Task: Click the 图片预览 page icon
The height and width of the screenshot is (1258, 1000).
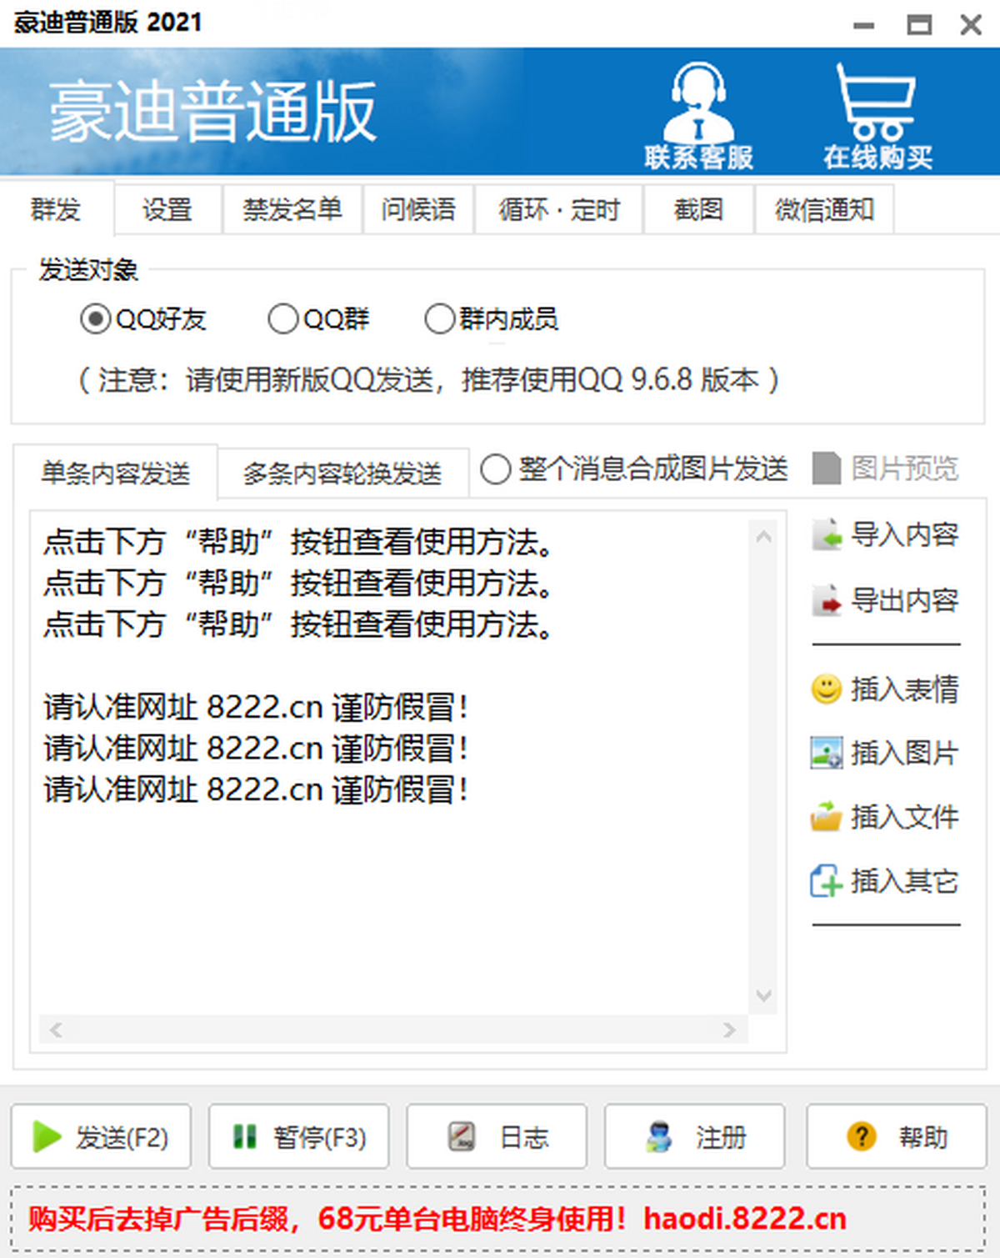Action: tap(827, 469)
